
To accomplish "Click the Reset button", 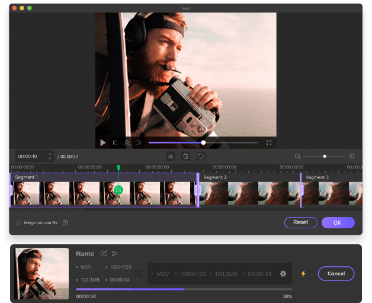I will (x=300, y=222).
